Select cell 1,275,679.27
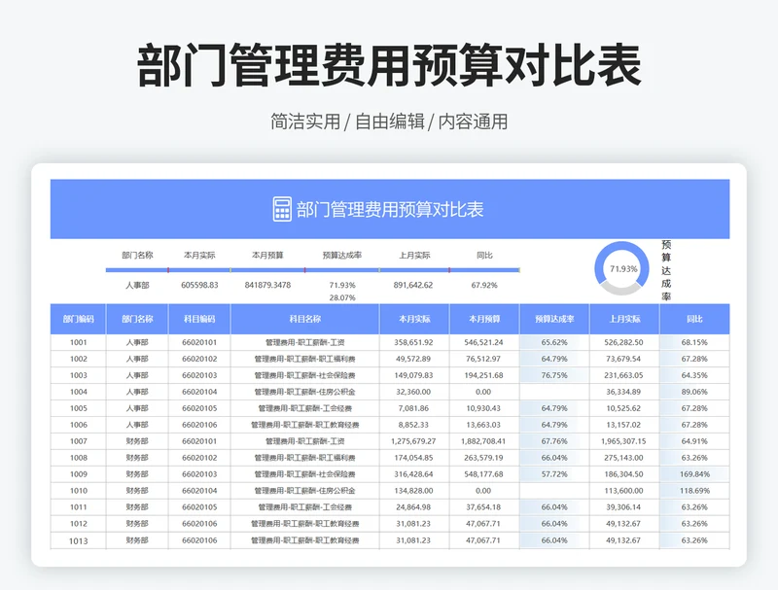Viewport: 778px width, 590px height. [x=414, y=441]
